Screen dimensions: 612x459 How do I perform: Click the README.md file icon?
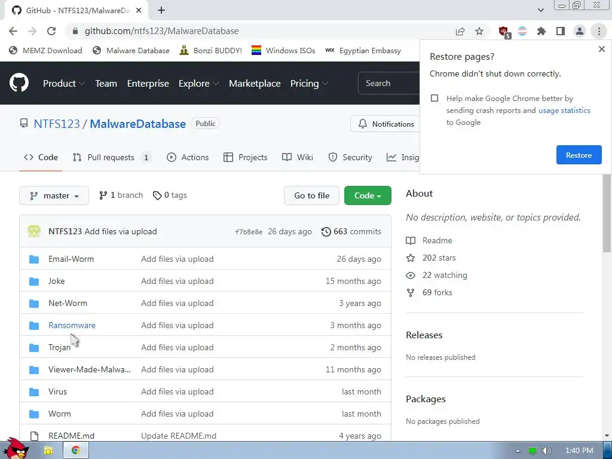(34, 436)
